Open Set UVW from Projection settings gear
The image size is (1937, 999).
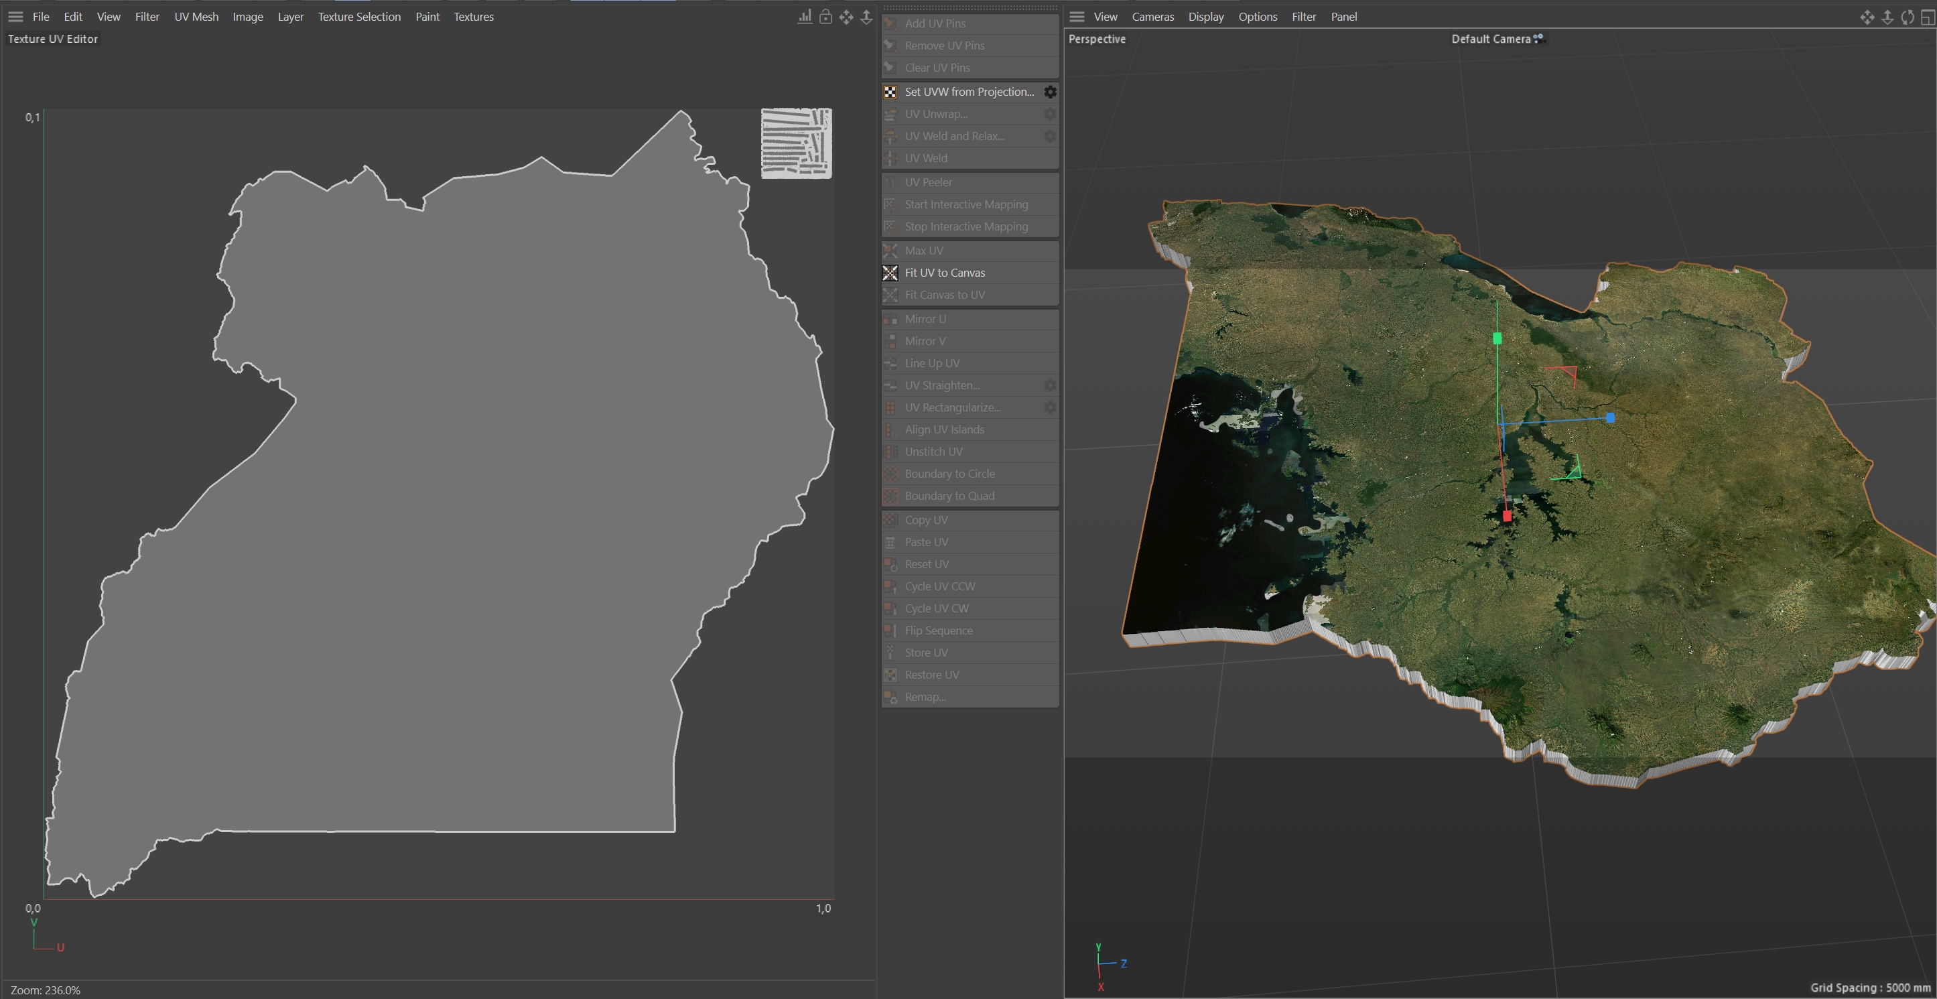pos(1050,92)
